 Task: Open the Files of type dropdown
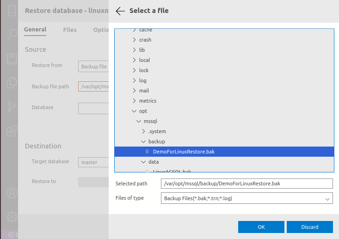(247, 198)
